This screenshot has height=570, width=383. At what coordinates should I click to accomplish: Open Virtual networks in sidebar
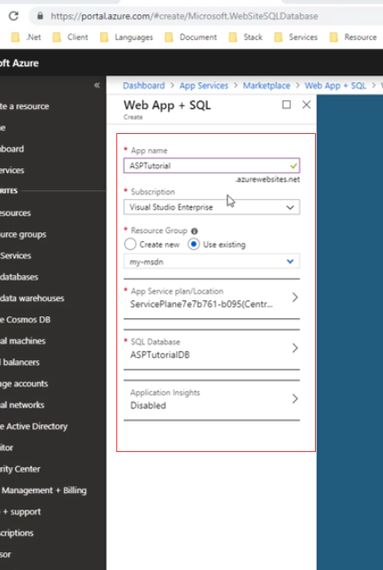22,405
